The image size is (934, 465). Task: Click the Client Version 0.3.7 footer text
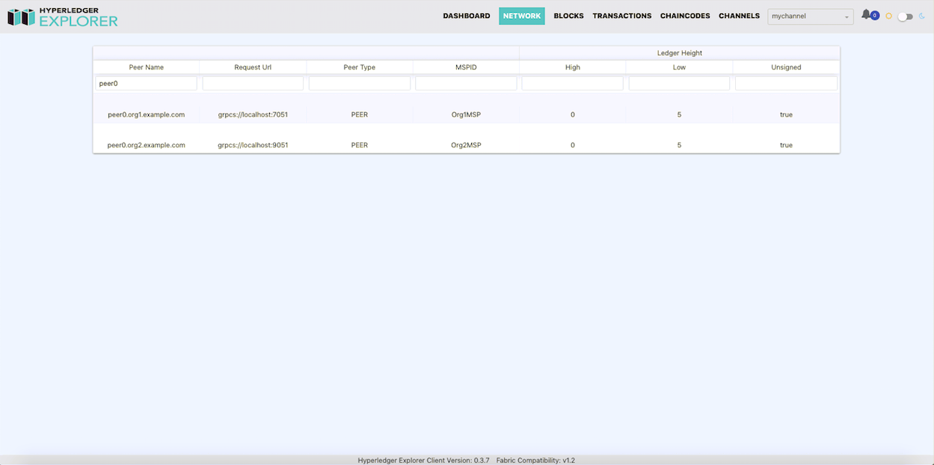pos(423,461)
